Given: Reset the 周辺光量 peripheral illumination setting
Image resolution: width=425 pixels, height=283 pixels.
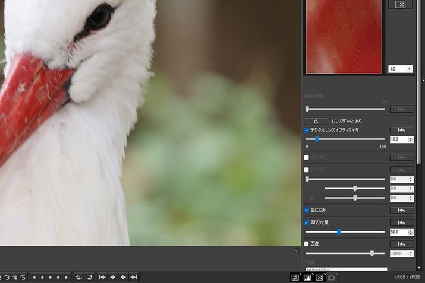Looking at the screenshot, I should point(402,222).
